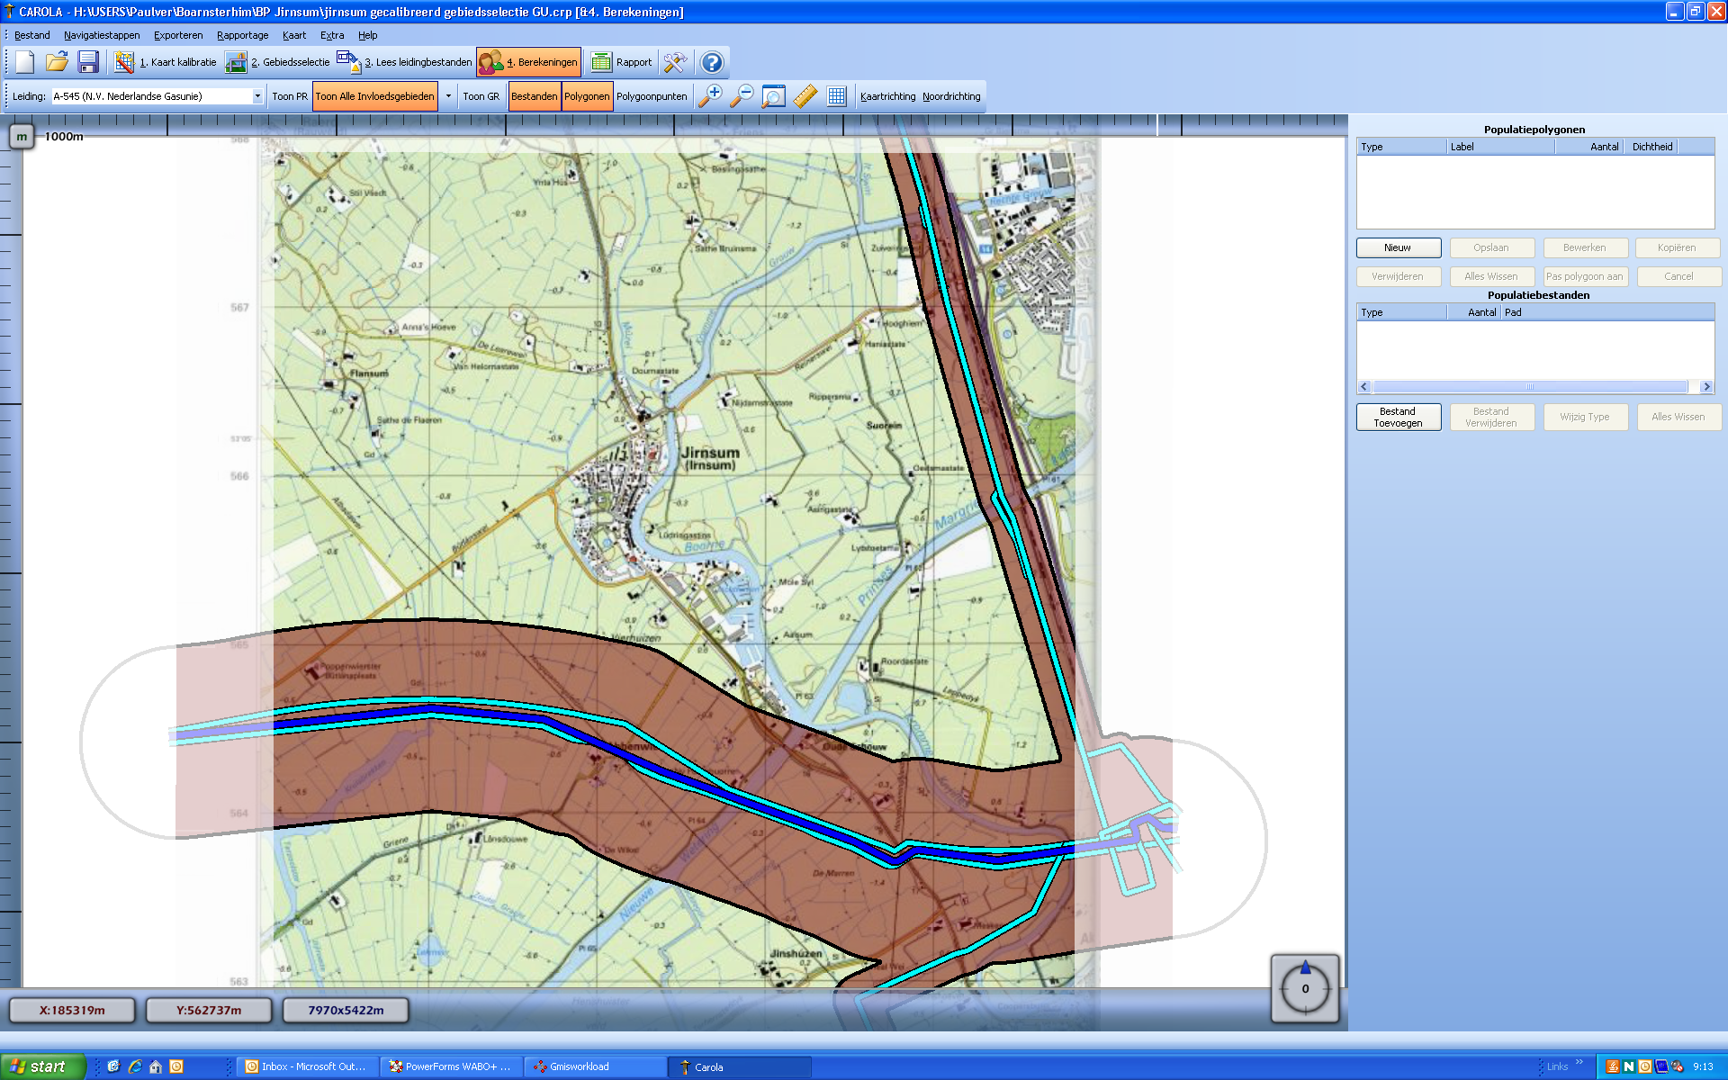Set map to Kaartrichting orientation

click(x=888, y=96)
